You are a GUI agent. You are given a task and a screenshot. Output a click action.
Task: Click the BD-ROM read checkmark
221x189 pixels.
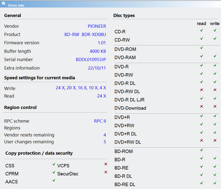point(201,150)
